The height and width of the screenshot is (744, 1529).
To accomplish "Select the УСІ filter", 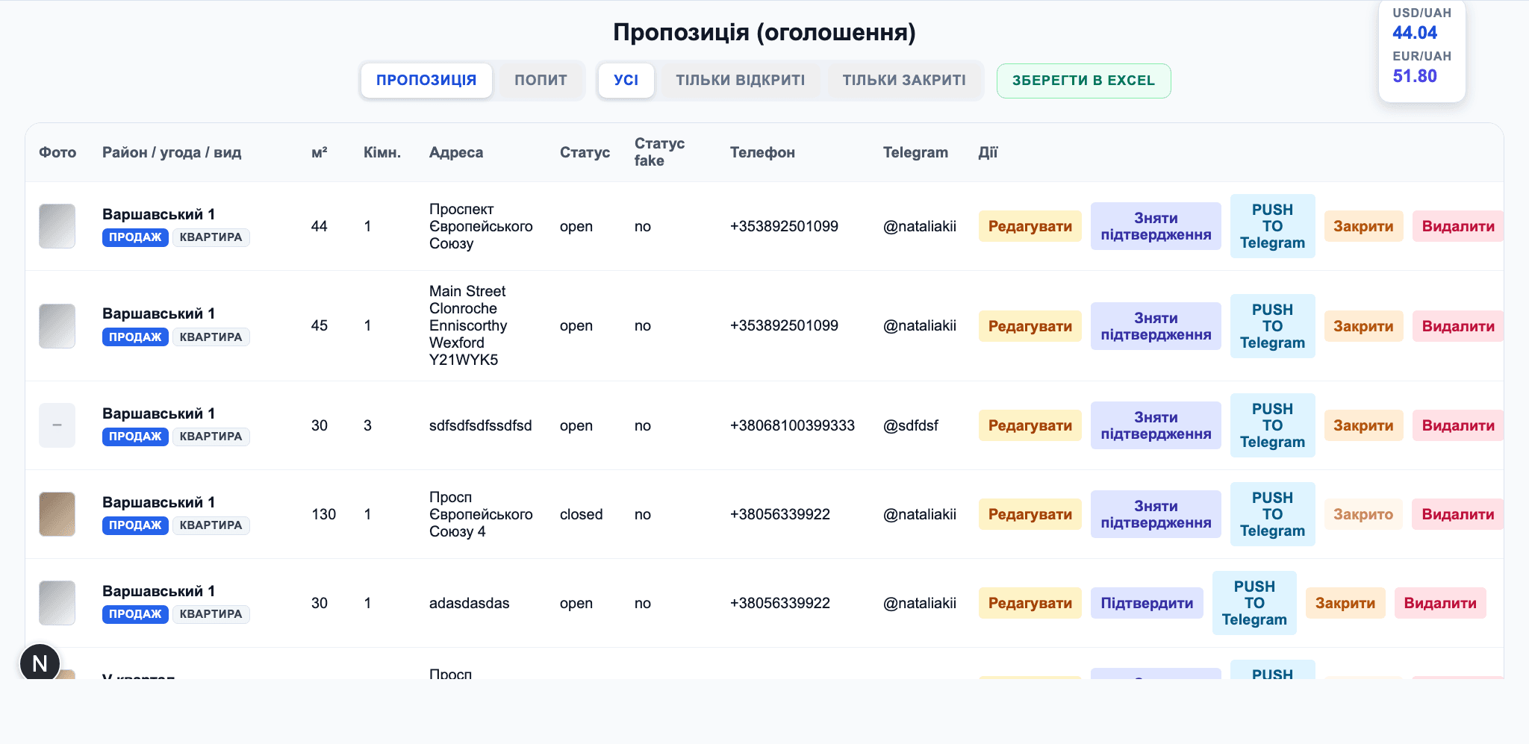I will pyautogui.click(x=626, y=81).
